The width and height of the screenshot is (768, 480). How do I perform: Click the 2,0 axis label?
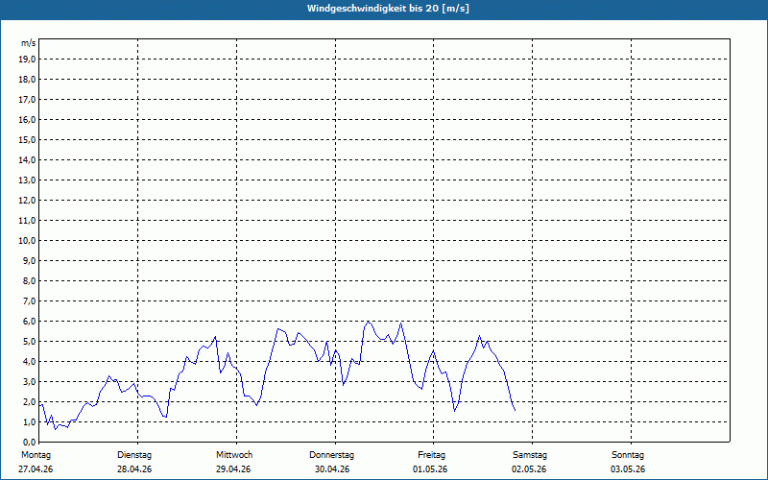29,401
